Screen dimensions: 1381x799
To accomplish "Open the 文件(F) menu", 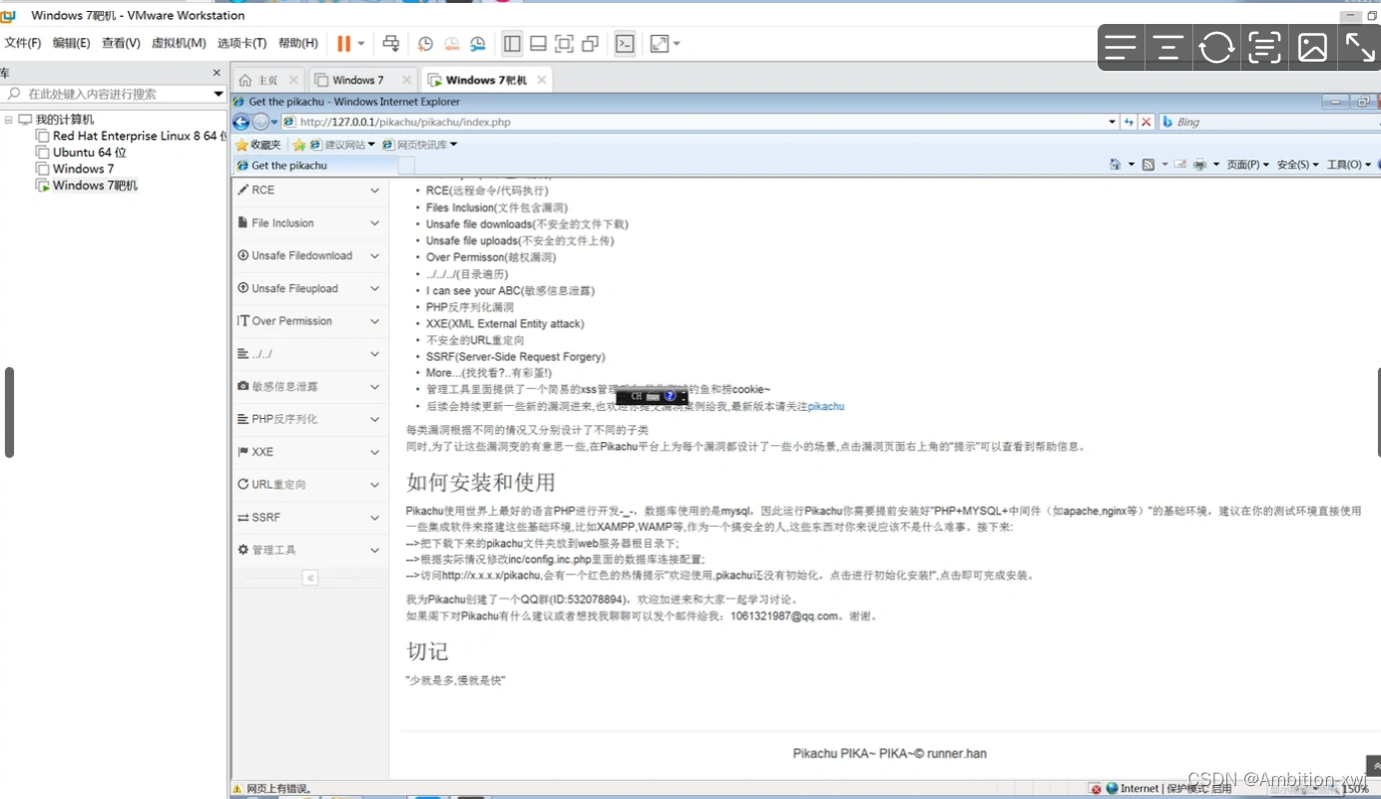I will tap(23, 43).
